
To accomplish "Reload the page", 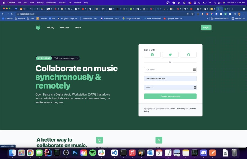I will [12, 14].
